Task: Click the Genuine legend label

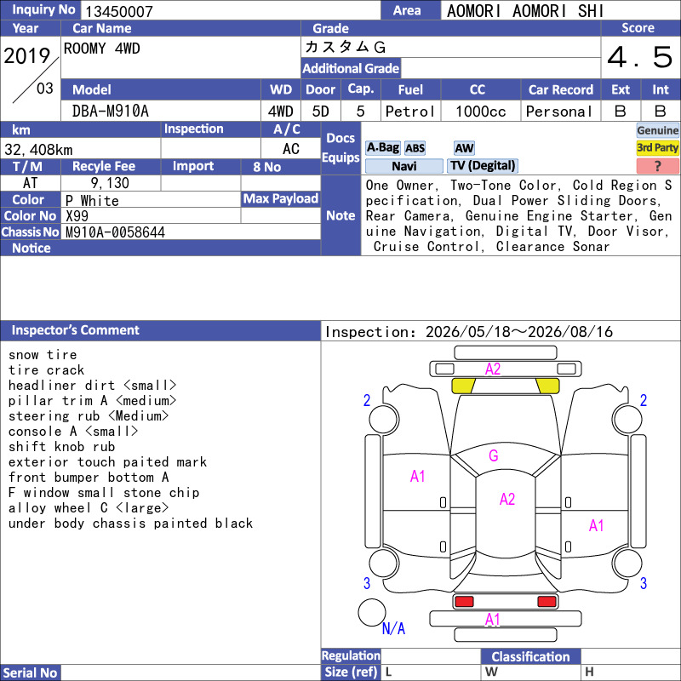Action: [x=657, y=130]
